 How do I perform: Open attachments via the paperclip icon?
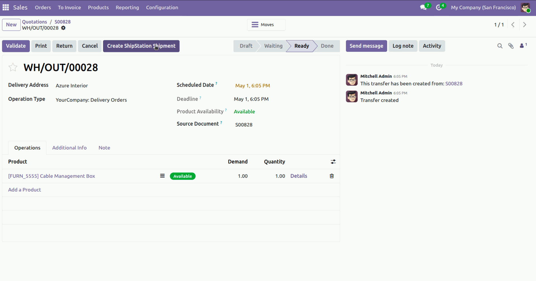pos(511,46)
